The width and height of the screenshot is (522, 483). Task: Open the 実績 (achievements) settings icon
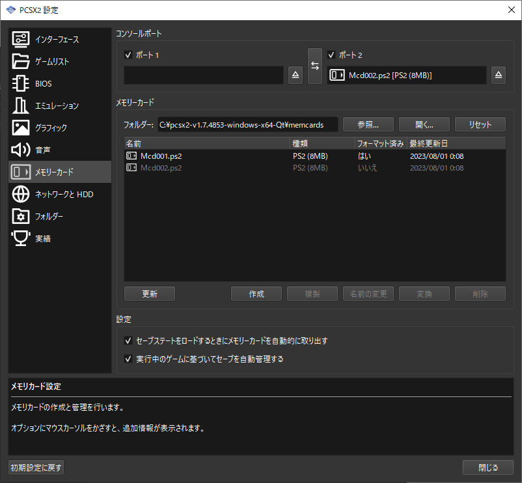tap(20, 238)
